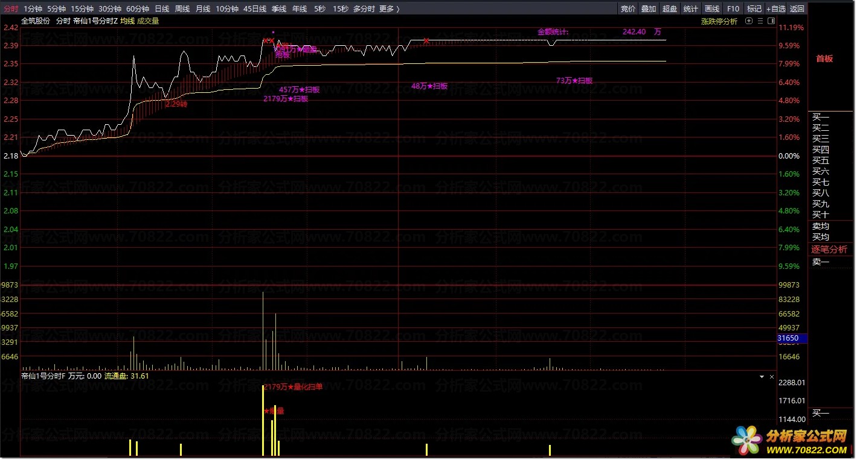The width and height of the screenshot is (857, 460).
Task: Switch to the 15秒 period
Action: 341,8
